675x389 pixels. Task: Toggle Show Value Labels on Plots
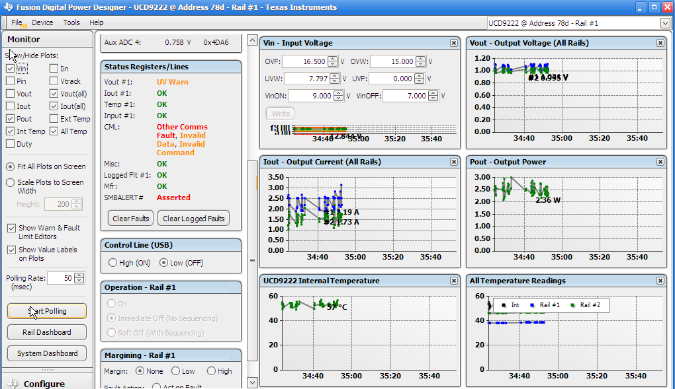[12, 250]
